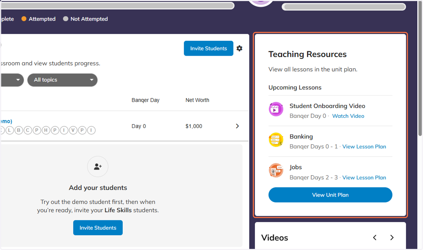423x250 pixels.
Task: Click the Teaching Resources heading
Action: (x=307, y=54)
